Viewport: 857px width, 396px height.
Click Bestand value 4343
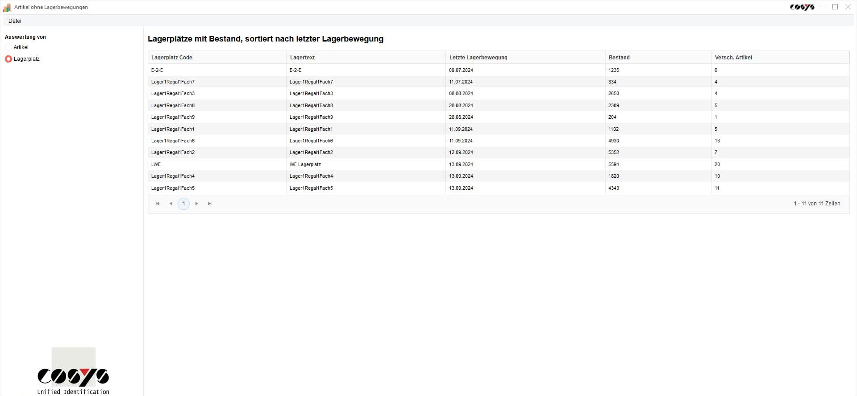point(614,188)
